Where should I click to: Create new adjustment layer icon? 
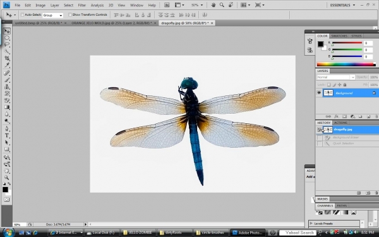click(352, 116)
